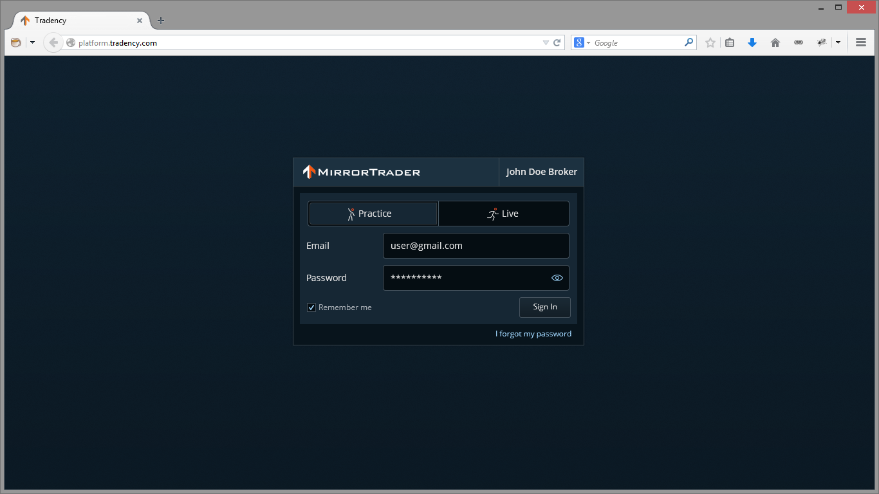Screen dimensions: 879x494
Task: Open the Google search engine dropdown
Action: point(582,42)
